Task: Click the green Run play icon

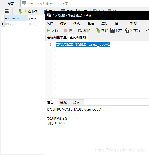Action: click(48, 30)
